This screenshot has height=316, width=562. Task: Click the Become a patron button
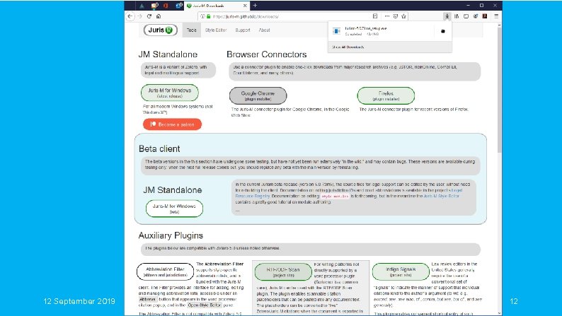(173, 124)
